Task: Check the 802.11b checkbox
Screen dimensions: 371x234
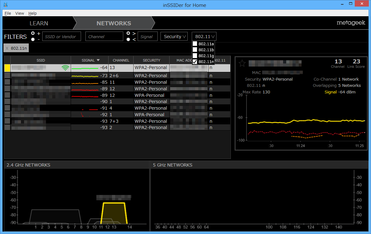Action: coord(195,50)
